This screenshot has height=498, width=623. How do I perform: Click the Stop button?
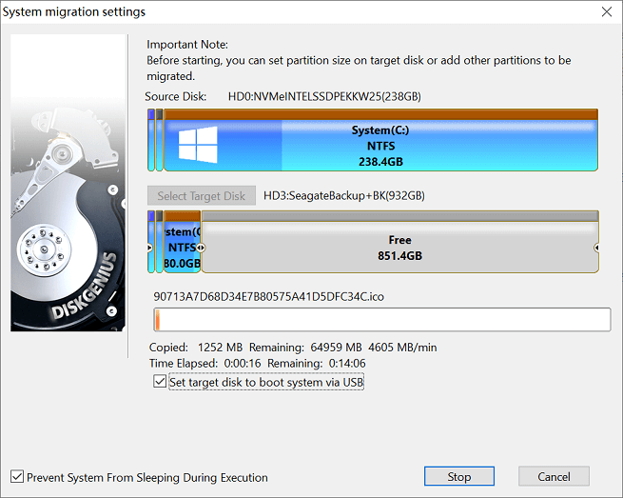[458, 476]
